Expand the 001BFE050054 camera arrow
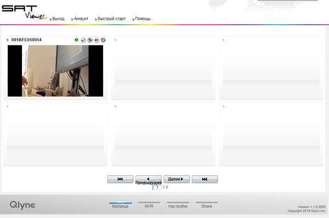 [x=8, y=40]
